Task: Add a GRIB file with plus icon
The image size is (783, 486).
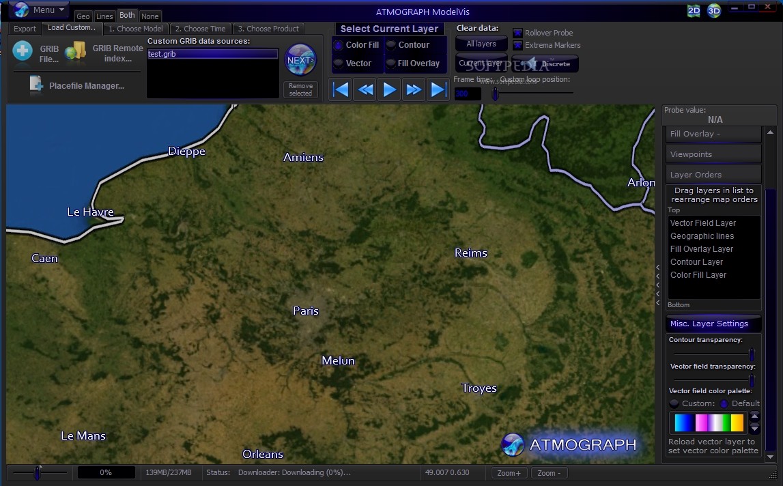Action: (x=23, y=51)
